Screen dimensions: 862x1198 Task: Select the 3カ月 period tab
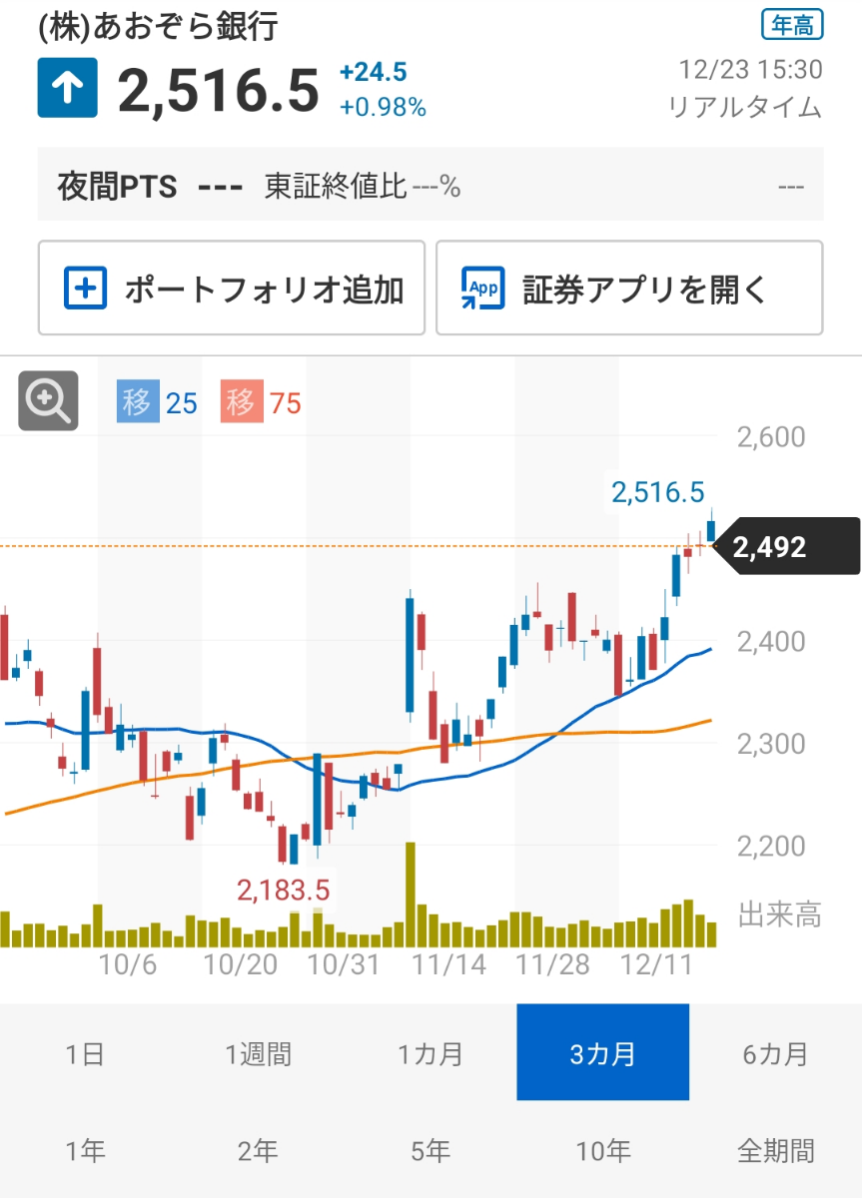pyautogui.click(x=602, y=1053)
